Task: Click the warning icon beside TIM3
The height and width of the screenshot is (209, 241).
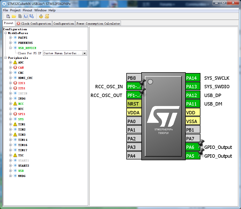Action: (x=15, y=135)
